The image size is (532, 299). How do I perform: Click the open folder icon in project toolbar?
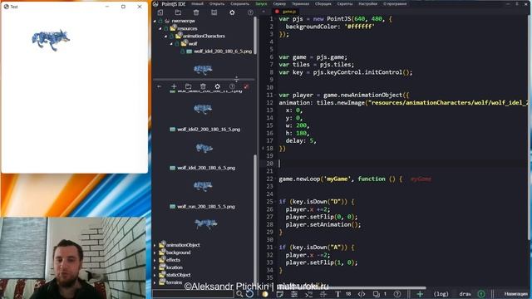tap(178, 12)
